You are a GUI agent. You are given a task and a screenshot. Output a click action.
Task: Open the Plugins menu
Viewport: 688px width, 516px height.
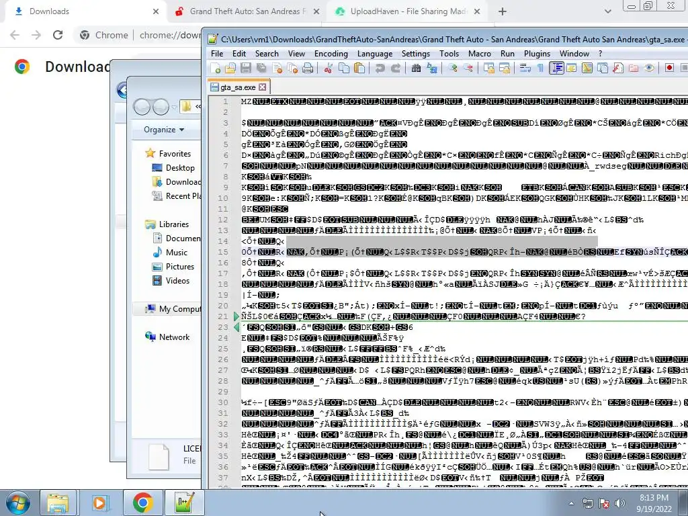(537, 54)
